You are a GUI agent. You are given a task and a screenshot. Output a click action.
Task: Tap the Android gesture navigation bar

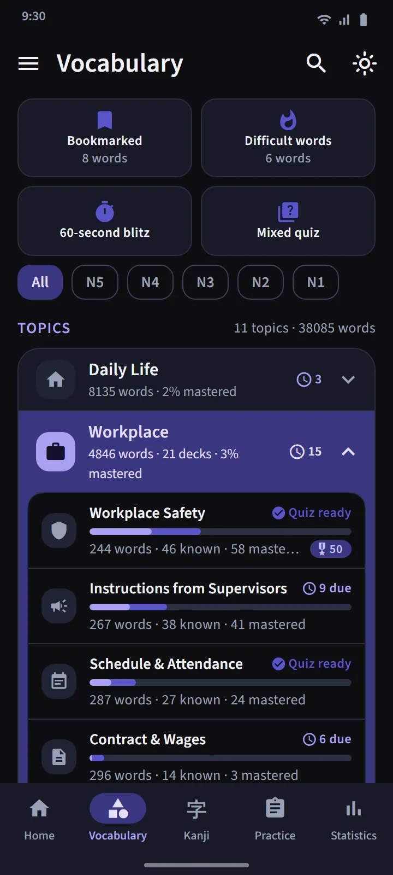coord(196,865)
